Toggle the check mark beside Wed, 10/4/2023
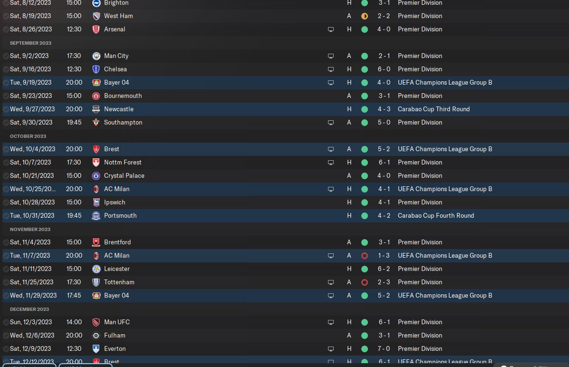 6,149
